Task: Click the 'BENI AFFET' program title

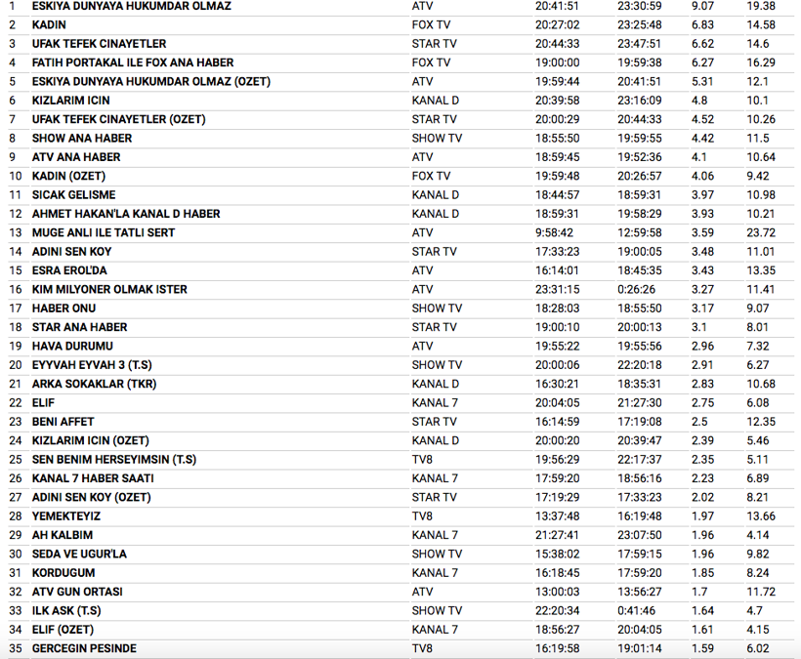Action: point(63,422)
